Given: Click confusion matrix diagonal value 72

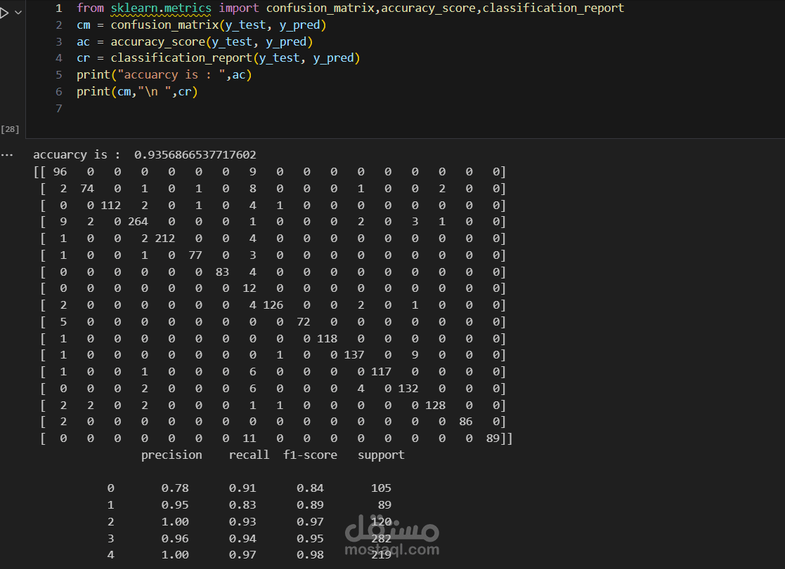Looking at the screenshot, I should tap(304, 322).
